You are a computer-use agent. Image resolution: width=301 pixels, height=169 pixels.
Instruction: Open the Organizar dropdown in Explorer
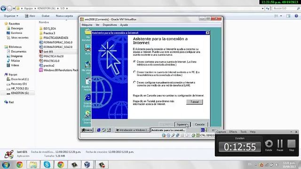point(11,16)
